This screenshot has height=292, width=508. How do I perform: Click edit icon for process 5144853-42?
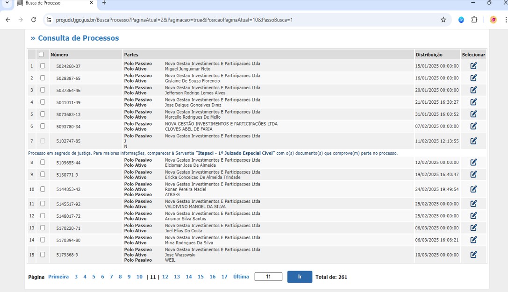(x=473, y=189)
